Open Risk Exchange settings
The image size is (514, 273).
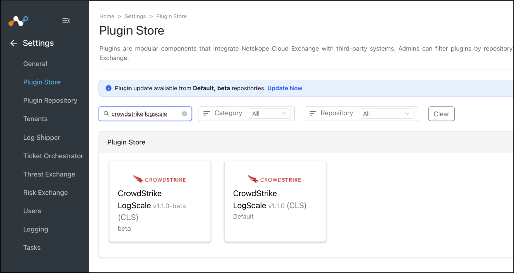(x=45, y=192)
